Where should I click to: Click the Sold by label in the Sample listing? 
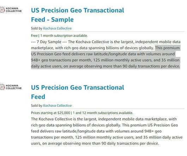tap(37, 28)
